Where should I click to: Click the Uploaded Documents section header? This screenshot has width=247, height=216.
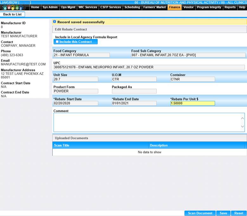[149, 138]
